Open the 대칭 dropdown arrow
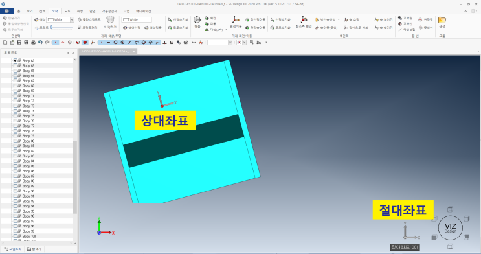Image resolution: width=481 pixels, height=254 pixels. click(x=226, y=30)
